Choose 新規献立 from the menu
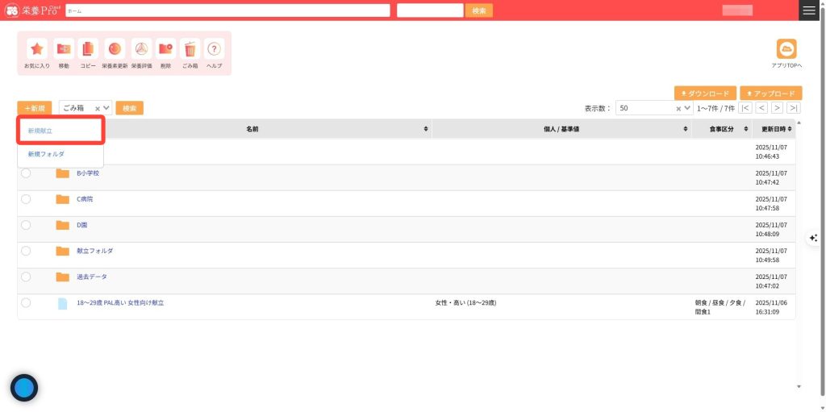The image size is (826, 412). click(40, 130)
